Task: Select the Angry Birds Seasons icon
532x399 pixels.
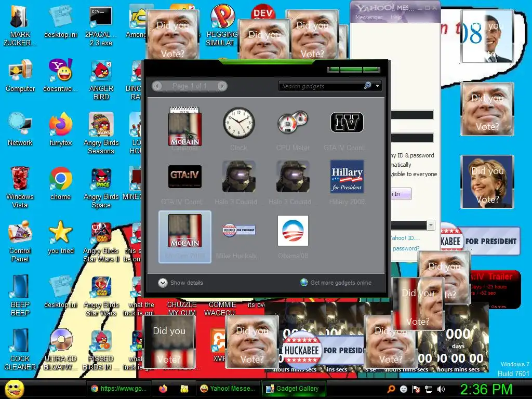Action: pos(101,133)
